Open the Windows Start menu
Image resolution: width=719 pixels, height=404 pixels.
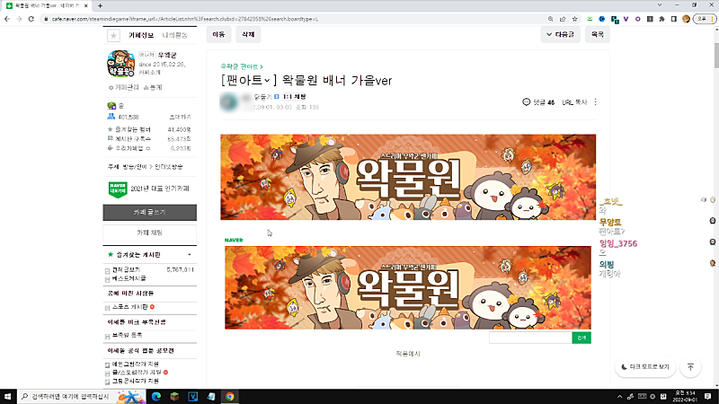pyautogui.click(x=8, y=397)
